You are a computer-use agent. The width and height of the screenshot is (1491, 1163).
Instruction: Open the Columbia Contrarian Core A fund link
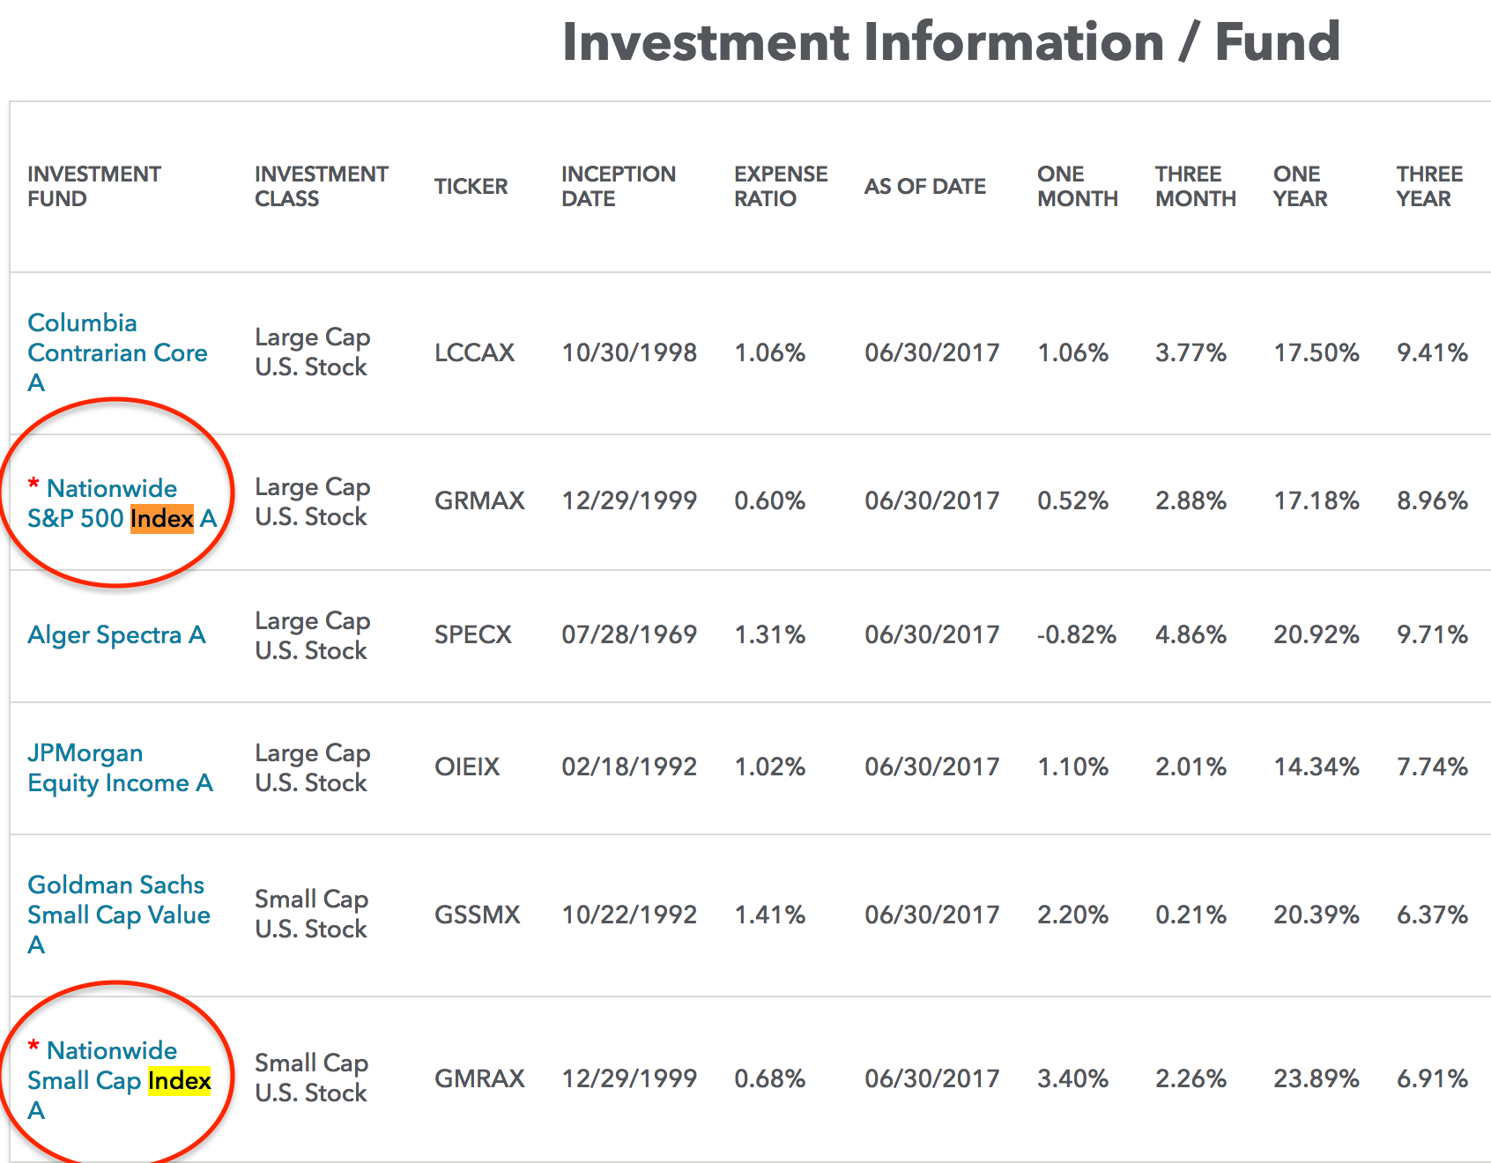tap(116, 352)
